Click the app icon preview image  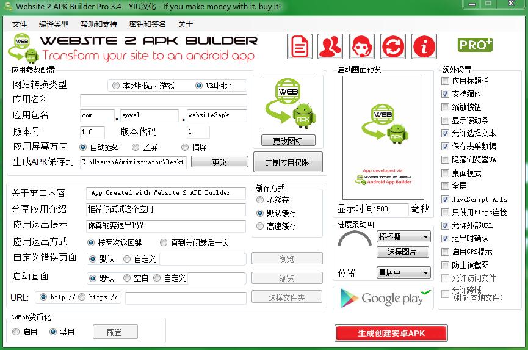click(x=288, y=103)
